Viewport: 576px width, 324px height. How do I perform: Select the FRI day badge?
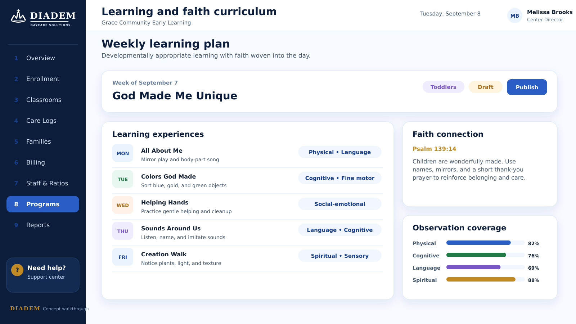coord(123,257)
